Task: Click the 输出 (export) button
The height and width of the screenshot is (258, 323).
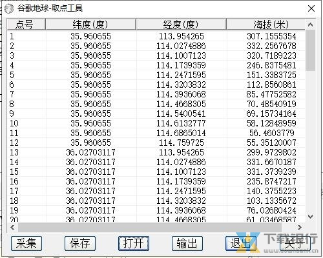Action: [x=187, y=243]
